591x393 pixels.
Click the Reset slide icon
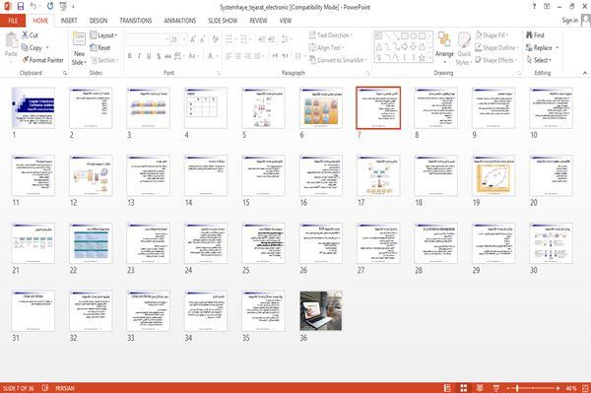click(x=94, y=47)
